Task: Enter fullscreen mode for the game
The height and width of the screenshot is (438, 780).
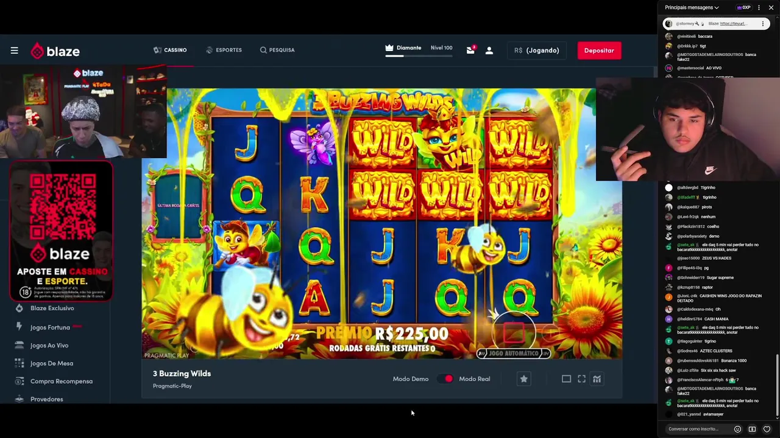Action: click(x=581, y=379)
